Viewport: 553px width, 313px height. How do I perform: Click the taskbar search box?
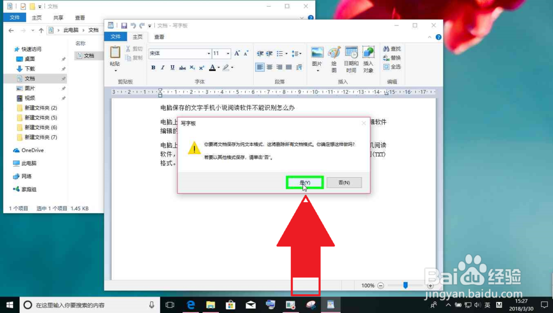[90, 305]
